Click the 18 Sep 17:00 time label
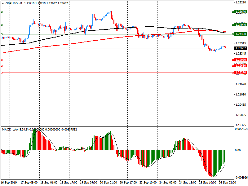The height and width of the screenshot is (186, 248). (x=69, y=183)
